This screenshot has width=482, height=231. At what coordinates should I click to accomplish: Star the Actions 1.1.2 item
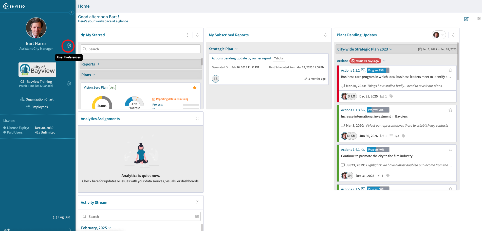(x=450, y=70)
